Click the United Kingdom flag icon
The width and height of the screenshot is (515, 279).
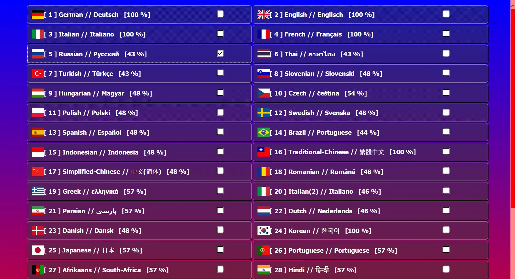[263, 14]
